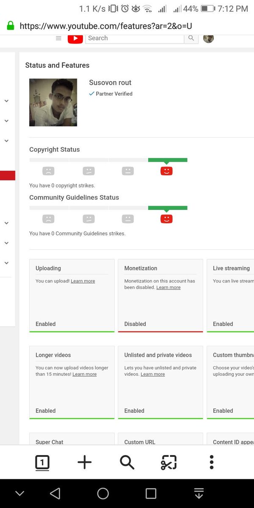254x508 pixels.
Task: Click the Status and Features heading
Action: 57,65
